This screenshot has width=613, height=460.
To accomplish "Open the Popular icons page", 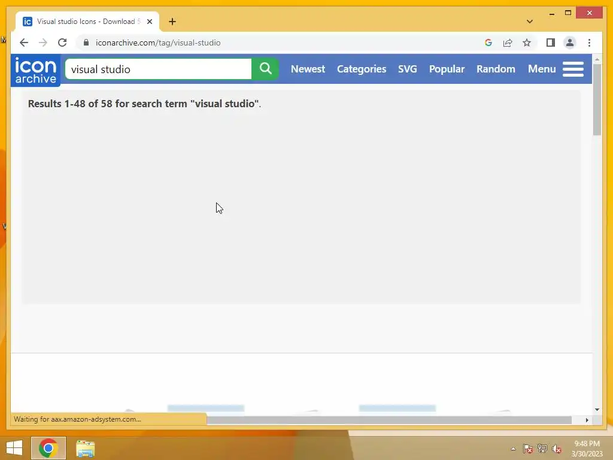I will [447, 69].
